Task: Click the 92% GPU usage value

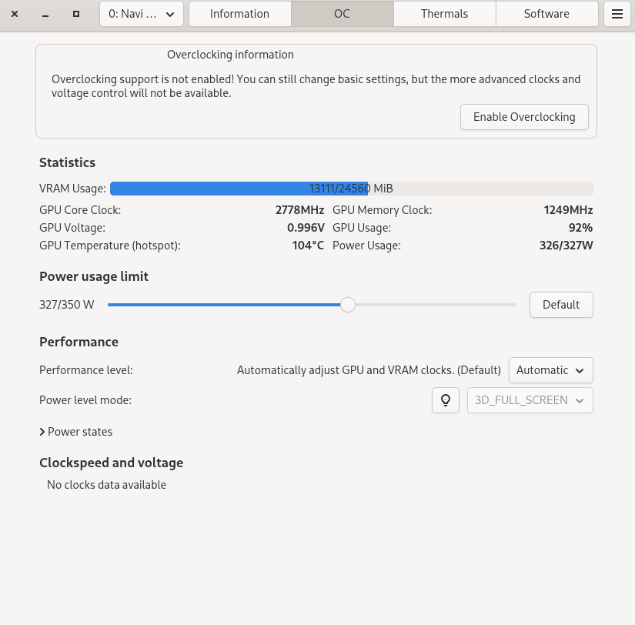Action: click(580, 228)
